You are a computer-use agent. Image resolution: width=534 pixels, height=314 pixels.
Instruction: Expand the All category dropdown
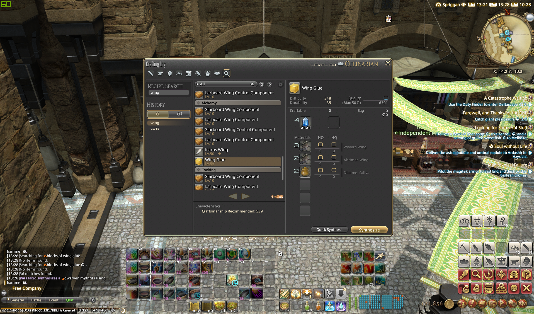(x=225, y=84)
